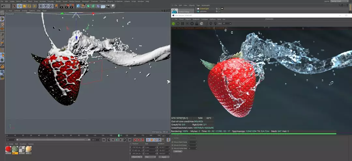Send scene with the Octane logo icon

click(x=173, y=23)
